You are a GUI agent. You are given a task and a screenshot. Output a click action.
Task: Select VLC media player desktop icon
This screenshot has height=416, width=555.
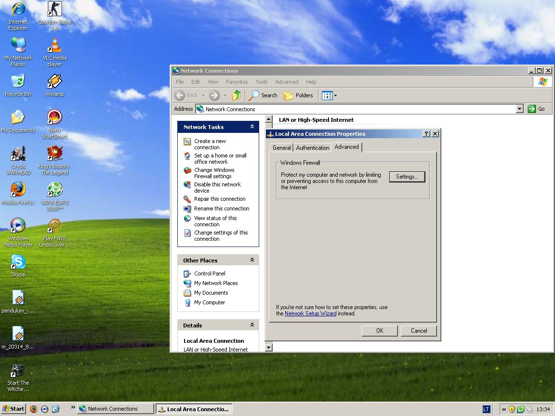click(x=54, y=52)
